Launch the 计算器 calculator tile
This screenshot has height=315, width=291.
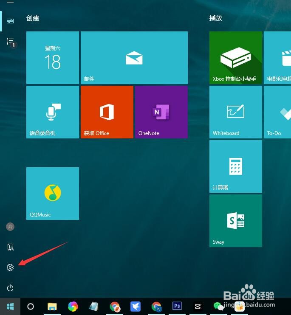coord(236,166)
